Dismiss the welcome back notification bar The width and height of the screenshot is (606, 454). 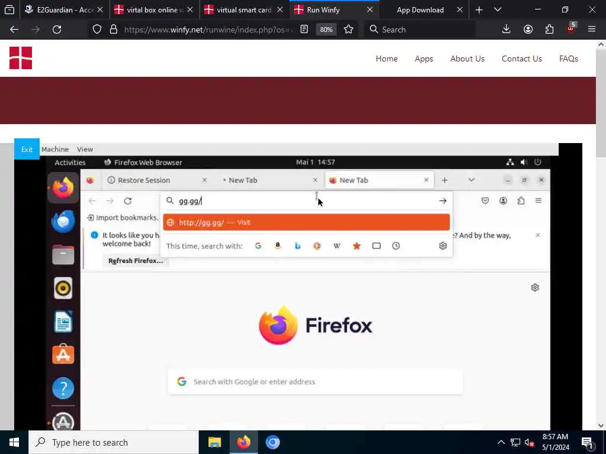click(x=537, y=235)
